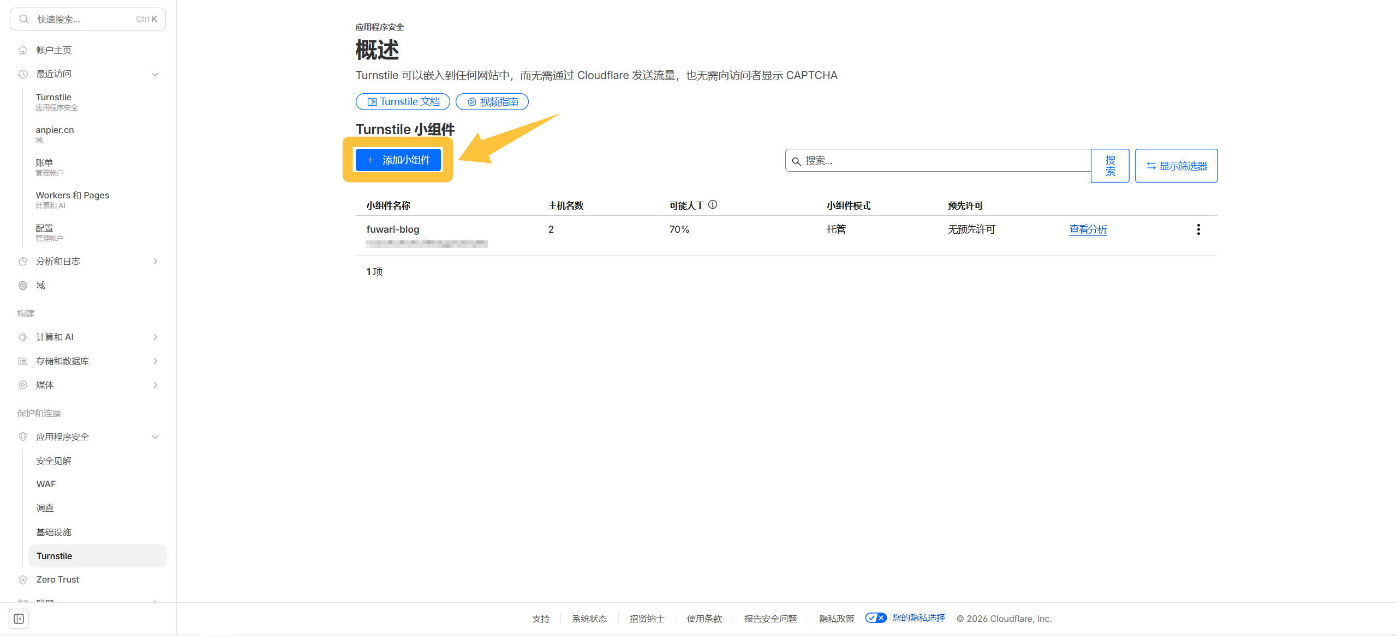
Task: Open 系统状态 footer link
Action: [589, 619]
